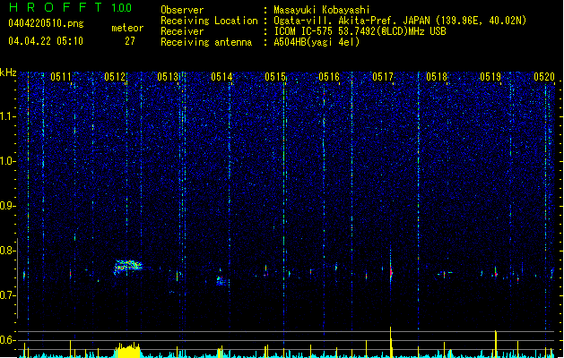Click the 0.6 frequency axis label

(8, 340)
